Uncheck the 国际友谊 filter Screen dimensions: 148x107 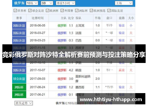pos(109,10)
